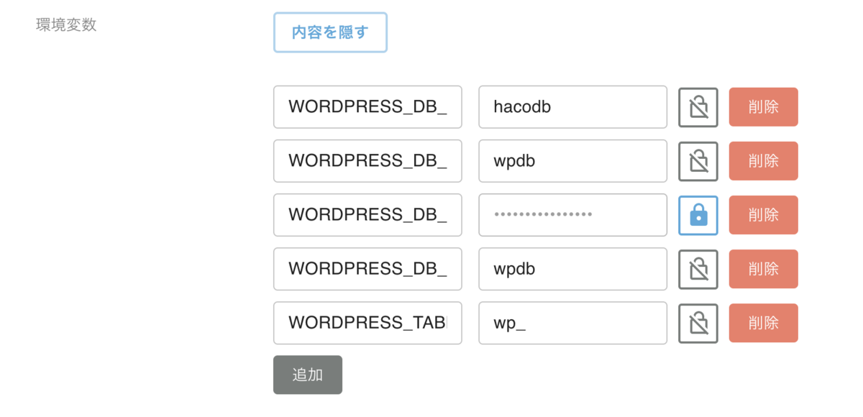
Task: Delete the first wpdb variable row
Action: (x=763, y=161)
